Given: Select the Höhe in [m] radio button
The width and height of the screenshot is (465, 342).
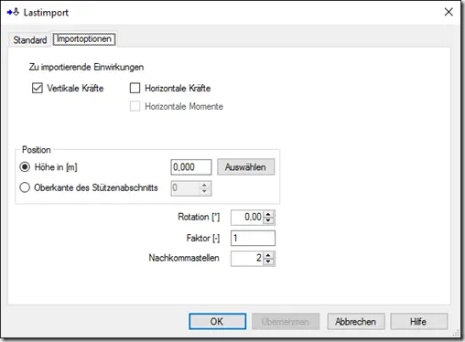Looking at the screenshot, I should tap(25, 167).
